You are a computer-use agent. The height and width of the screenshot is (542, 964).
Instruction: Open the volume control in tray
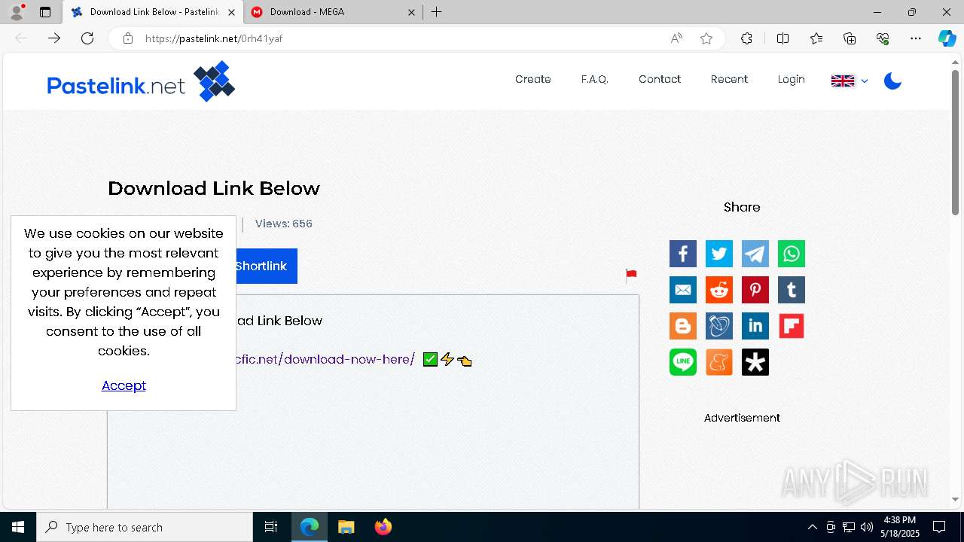[866, 527]
